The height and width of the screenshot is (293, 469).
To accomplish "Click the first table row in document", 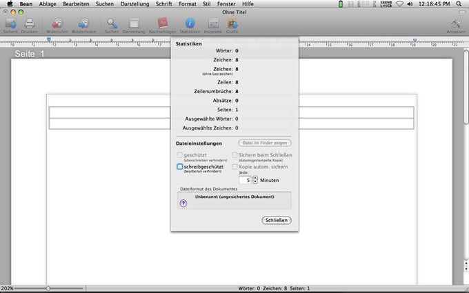I will coord(232,112).
